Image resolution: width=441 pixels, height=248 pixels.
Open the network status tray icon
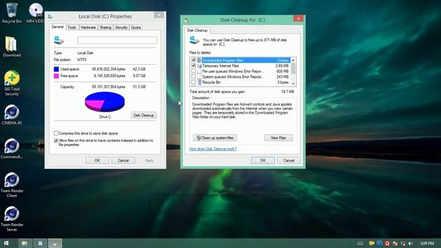click(402, 243)
